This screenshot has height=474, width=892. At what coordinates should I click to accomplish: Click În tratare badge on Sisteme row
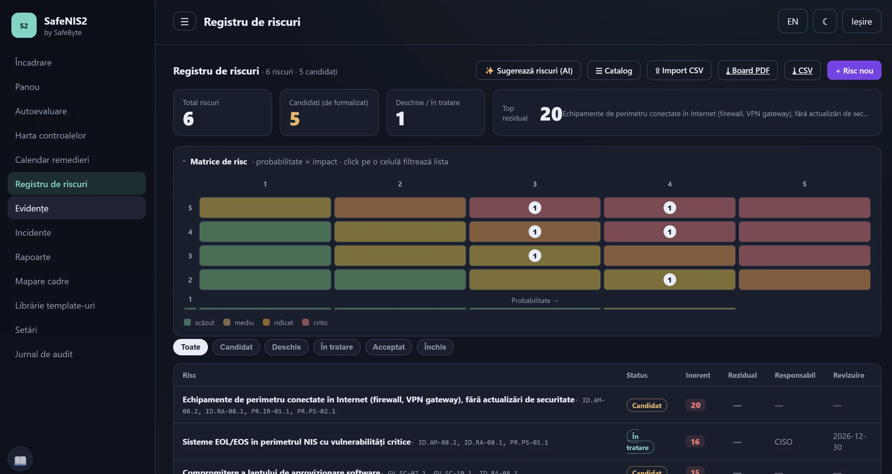640,441
